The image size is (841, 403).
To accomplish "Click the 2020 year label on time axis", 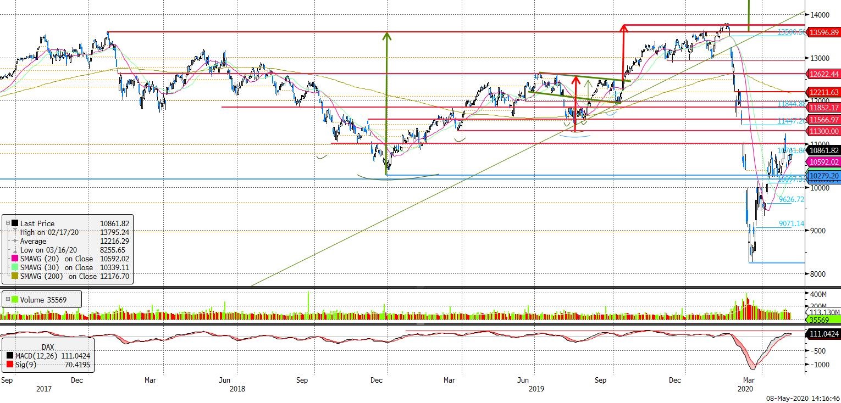I will tap(746, 389).
